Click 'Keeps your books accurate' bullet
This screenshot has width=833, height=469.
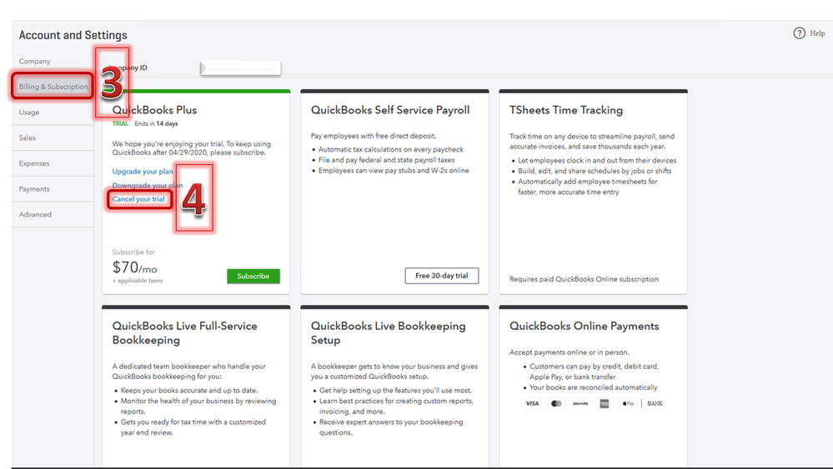[189, 391]
